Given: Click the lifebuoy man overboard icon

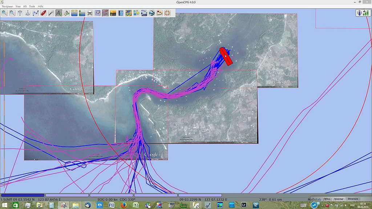Looking at the screenshot, I should coord(167,13).
